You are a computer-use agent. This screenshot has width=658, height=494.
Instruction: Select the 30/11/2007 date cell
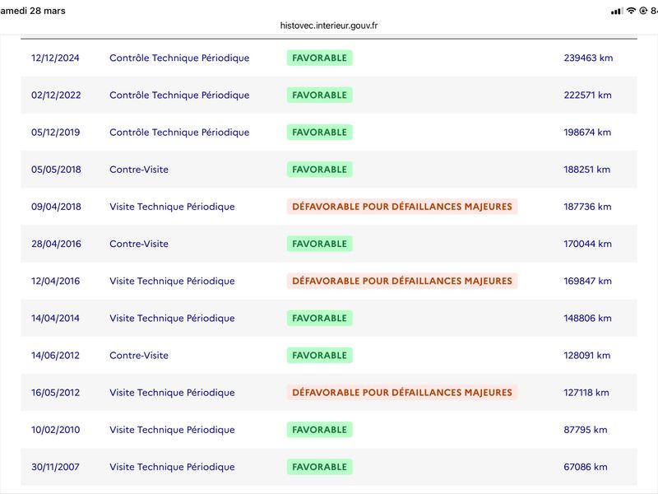(x=56, y=467)
